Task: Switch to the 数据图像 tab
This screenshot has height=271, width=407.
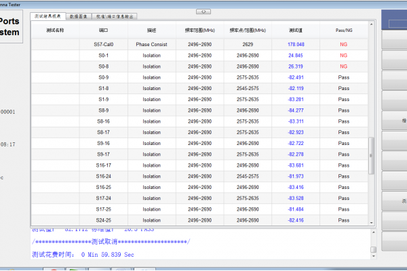Action: [x=79, y=16]
